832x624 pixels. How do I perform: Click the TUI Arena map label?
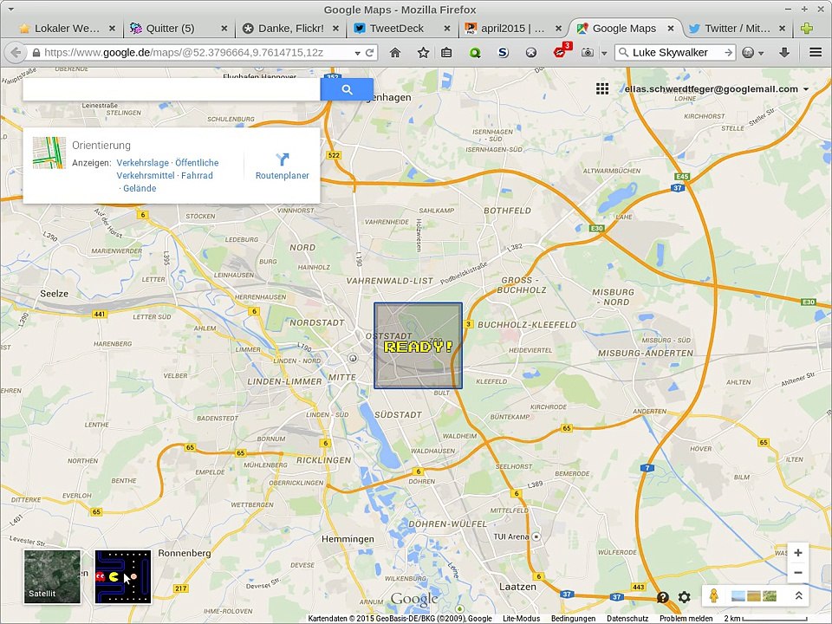coord(511,536)
